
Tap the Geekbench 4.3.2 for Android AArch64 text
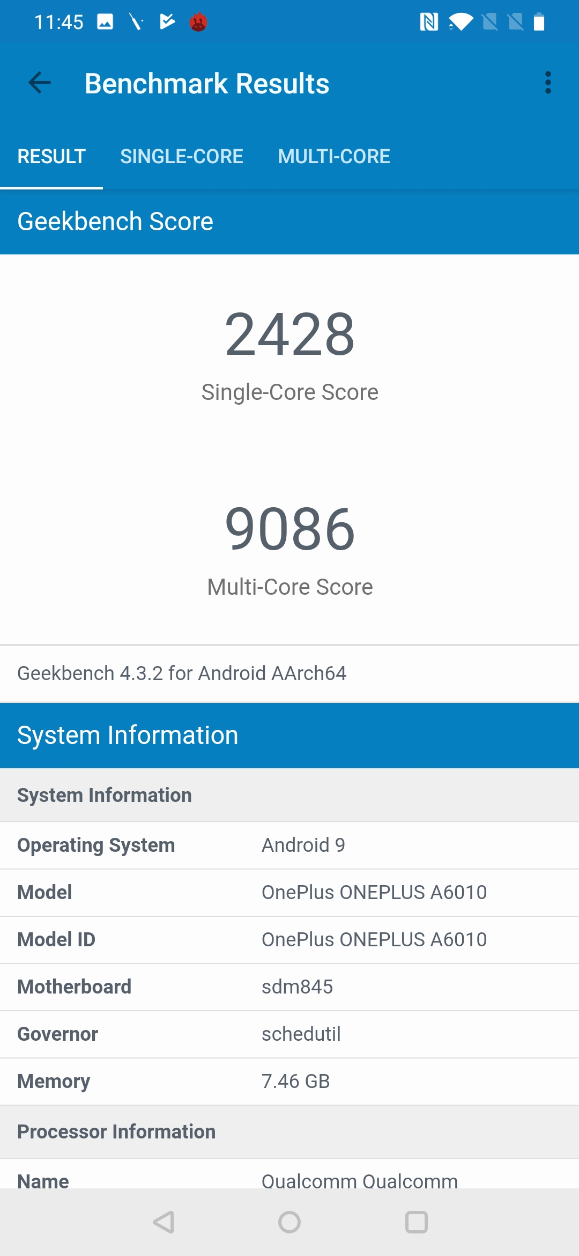click(x=182, y=673)
